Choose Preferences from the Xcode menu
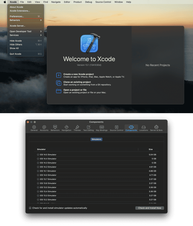The image size is (193, 226). point(26,16)
